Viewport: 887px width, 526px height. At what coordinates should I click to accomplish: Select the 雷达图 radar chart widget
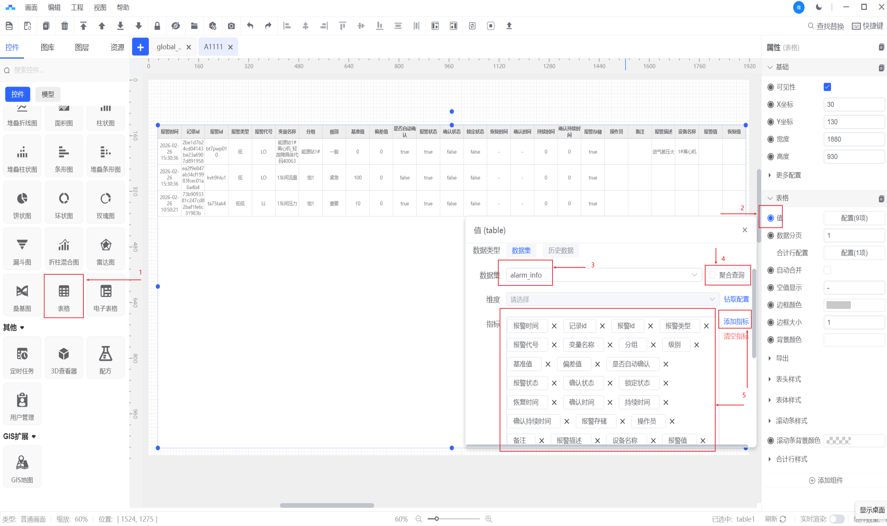(105, 249)
